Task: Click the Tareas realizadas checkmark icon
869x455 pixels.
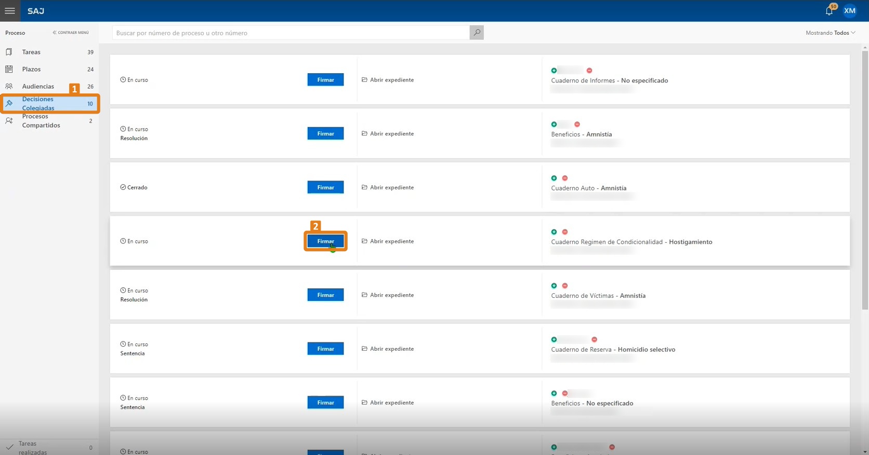Action: [x=9, y=447]
